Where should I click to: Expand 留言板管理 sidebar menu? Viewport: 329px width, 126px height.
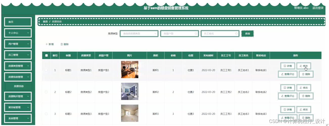pos(18,107)
